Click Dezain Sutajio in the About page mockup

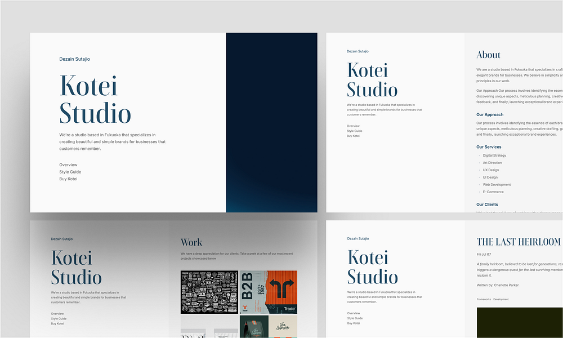click(x=358, y=51)
